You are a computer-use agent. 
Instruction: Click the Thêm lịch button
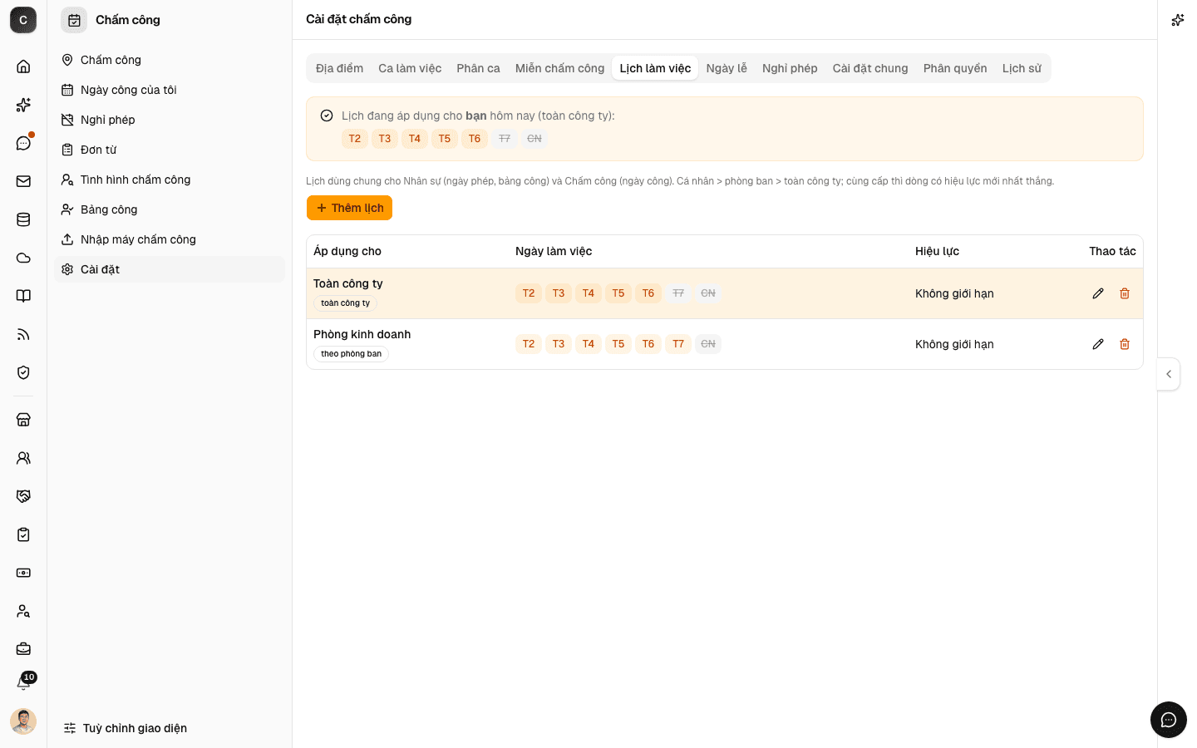pos(349,208)
